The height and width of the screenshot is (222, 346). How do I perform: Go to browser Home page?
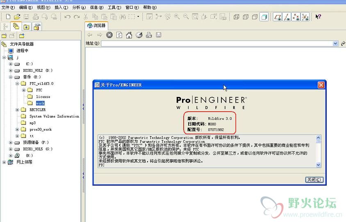click(129, 35)
